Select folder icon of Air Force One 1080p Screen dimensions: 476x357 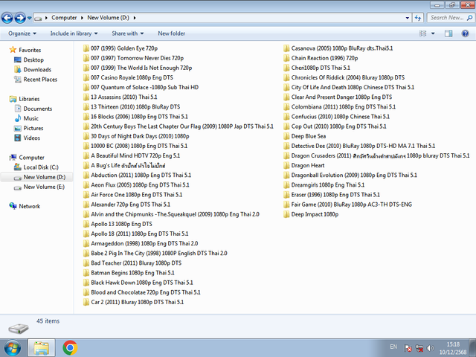pyautogui.click(x=86, y=195)
